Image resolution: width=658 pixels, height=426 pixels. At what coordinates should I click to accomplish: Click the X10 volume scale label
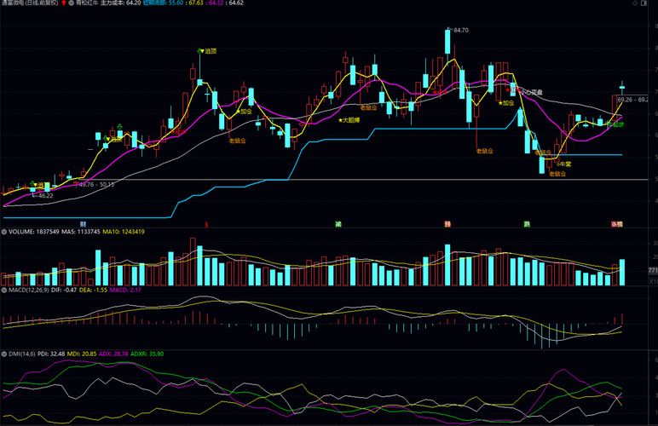[x=654, y=281]
